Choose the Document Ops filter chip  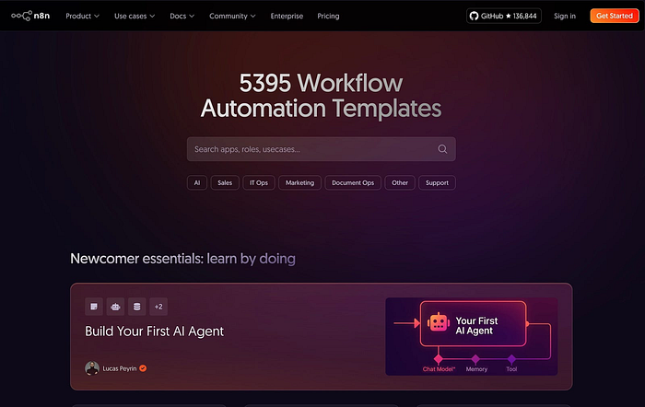click(353, 182)
